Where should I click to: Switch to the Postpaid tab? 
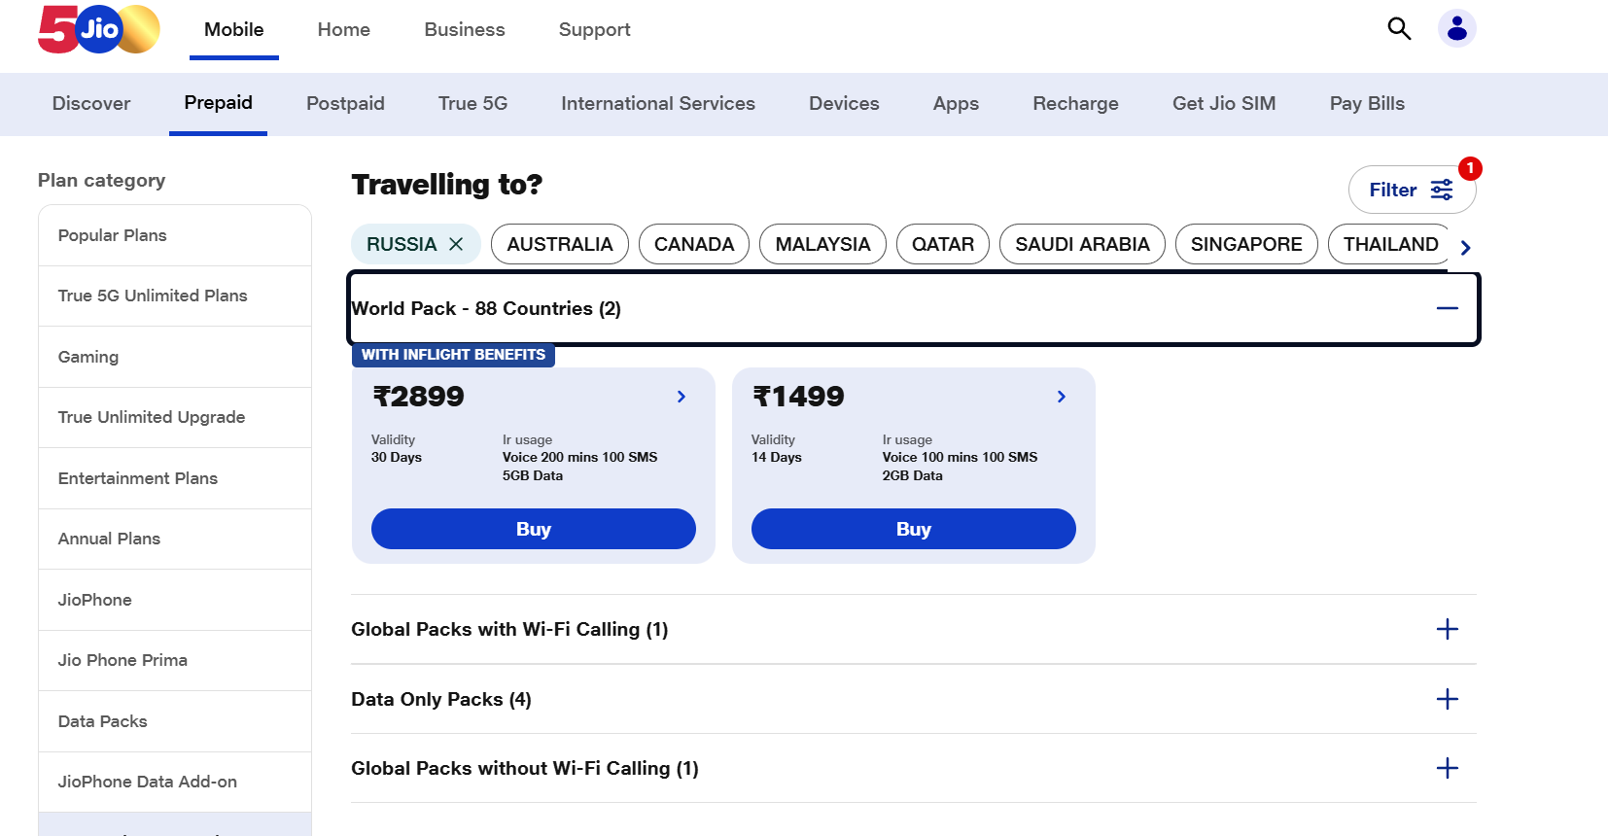pos(345,103)
